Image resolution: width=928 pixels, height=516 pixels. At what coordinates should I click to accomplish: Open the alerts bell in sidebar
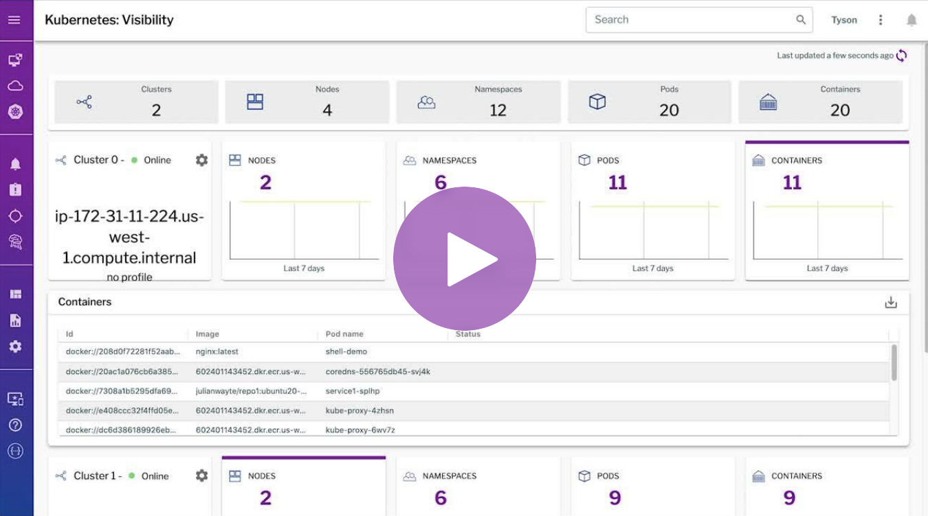click(x=15, y=164)
